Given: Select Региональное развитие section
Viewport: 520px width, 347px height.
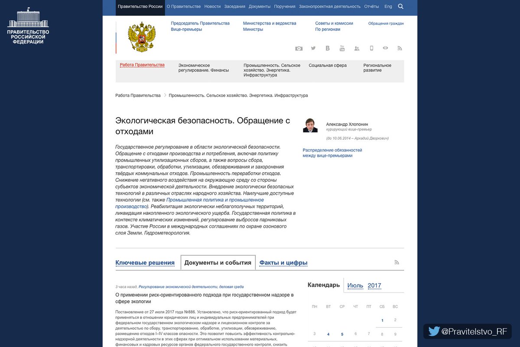Looking at the screenshot, I should pos(377,68).
